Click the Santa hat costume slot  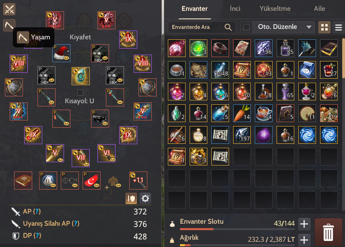tap(61, 53)
